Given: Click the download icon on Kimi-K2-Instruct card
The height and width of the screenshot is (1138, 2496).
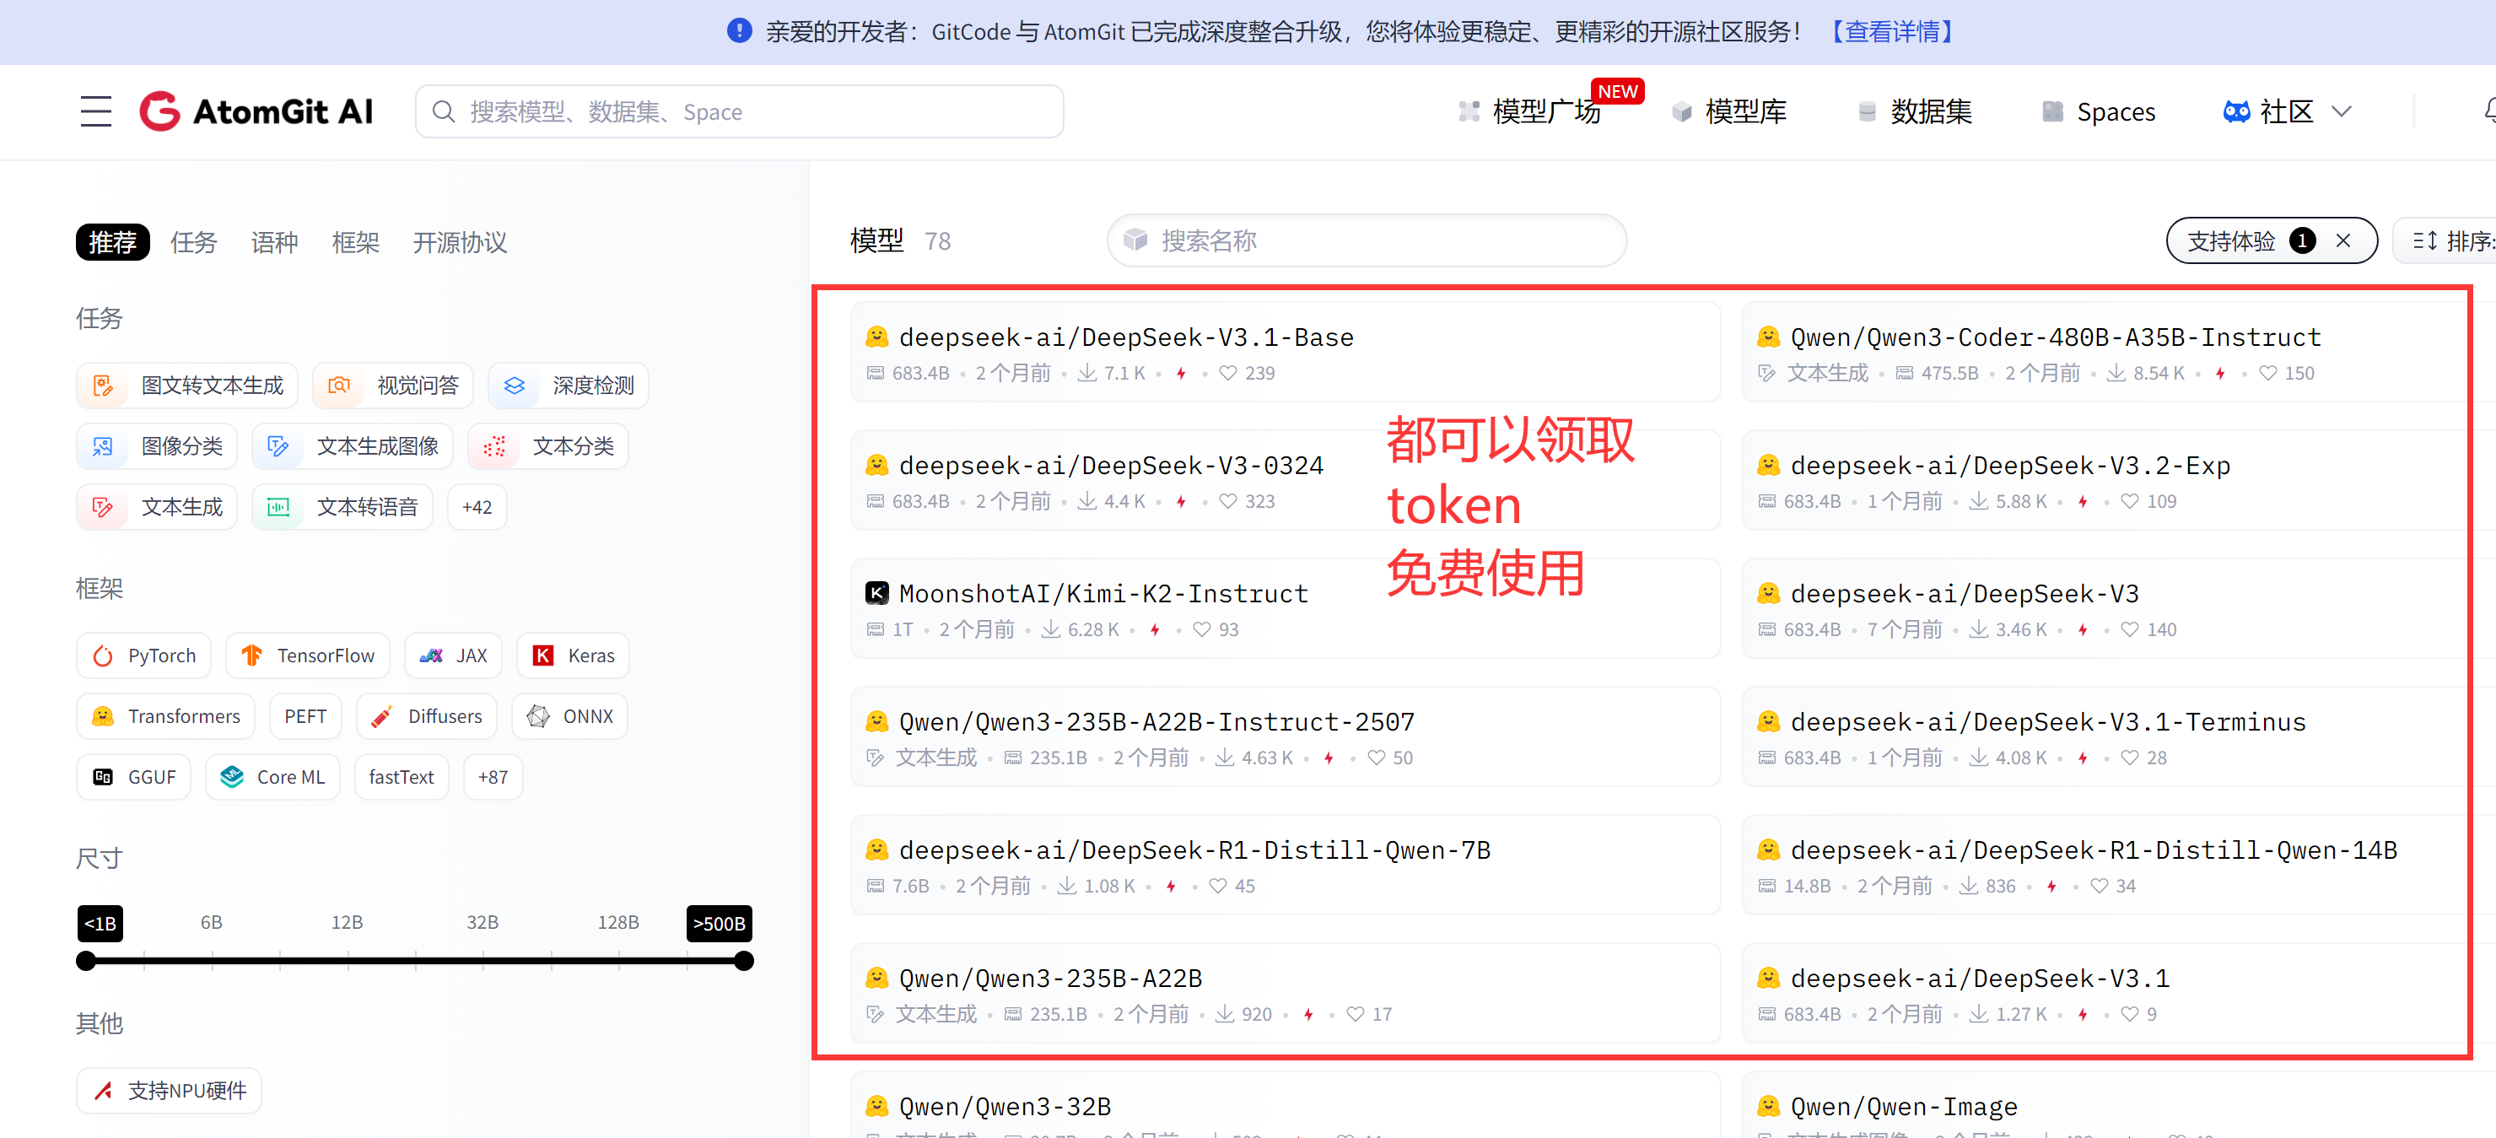Looking at the screenshot, I should pyautogui.click(x=1050, y=630).
